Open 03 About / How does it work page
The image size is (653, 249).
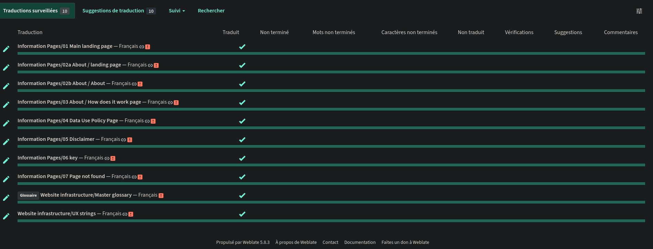tap(79, 102)
